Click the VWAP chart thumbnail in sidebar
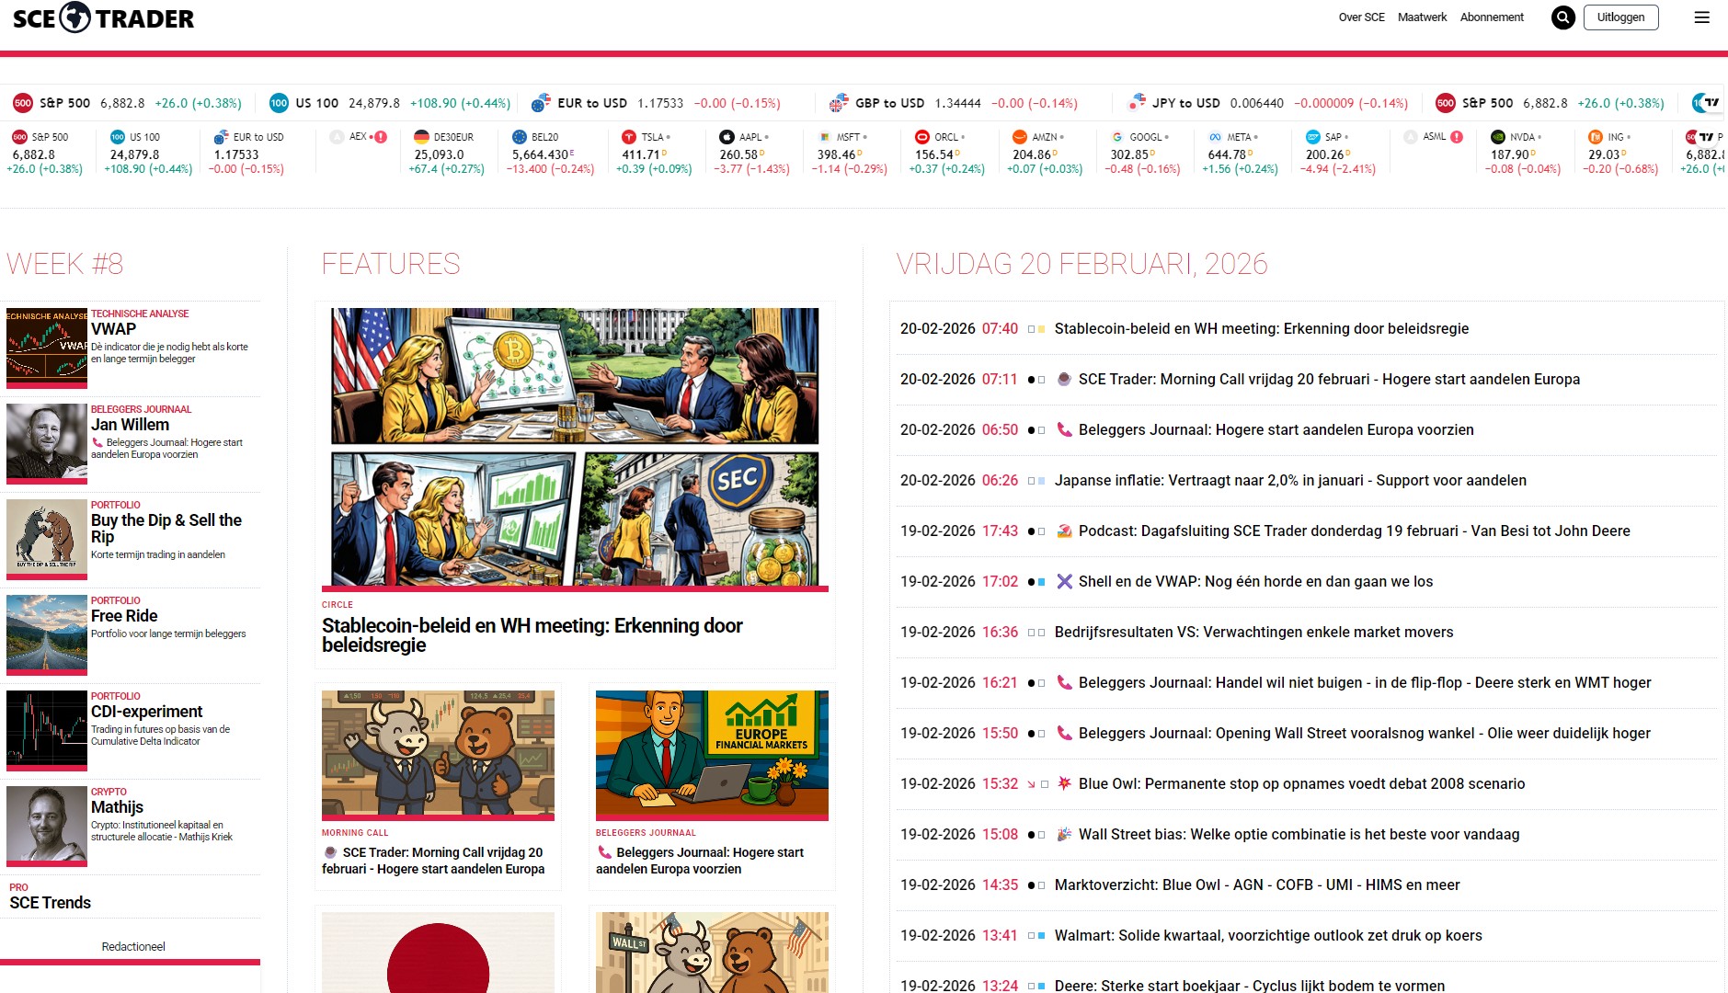This screenshot has height=993, width=1728. point(47,346)
